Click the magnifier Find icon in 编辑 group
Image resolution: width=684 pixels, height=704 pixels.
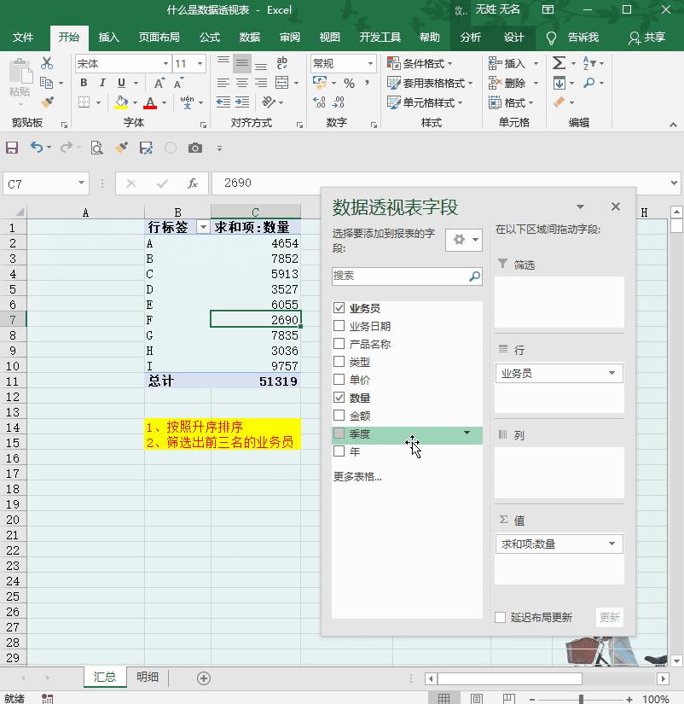589,82
